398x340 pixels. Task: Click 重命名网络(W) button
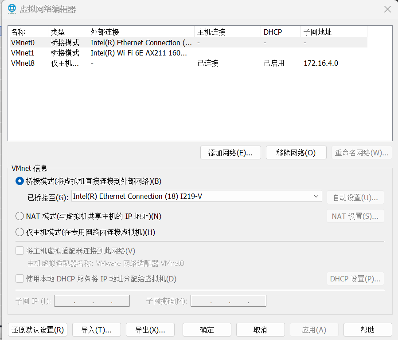(x=362, y=152)
